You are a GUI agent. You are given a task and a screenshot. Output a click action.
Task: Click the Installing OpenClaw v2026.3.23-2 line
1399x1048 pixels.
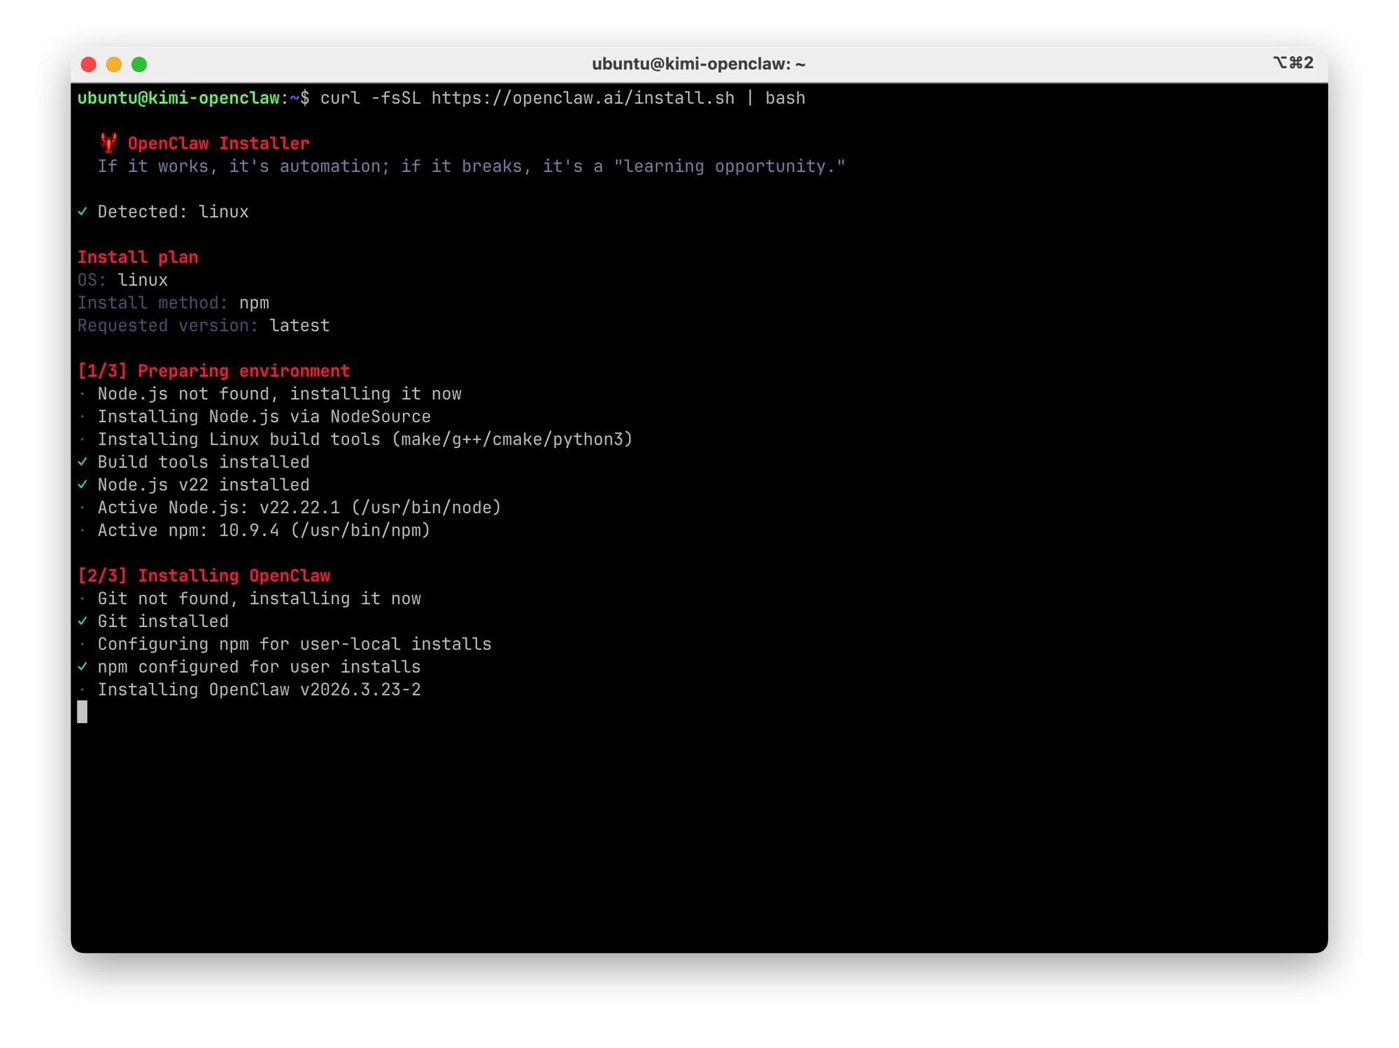point(259,689)
